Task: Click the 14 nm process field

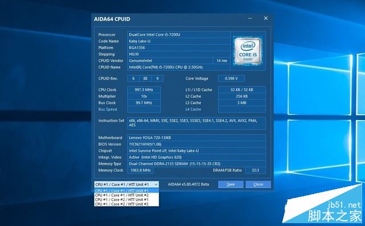Action: (x=222, y=60)
